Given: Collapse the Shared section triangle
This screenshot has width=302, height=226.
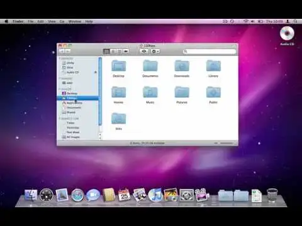Looking at the screenshot, I should pos(60,78).
